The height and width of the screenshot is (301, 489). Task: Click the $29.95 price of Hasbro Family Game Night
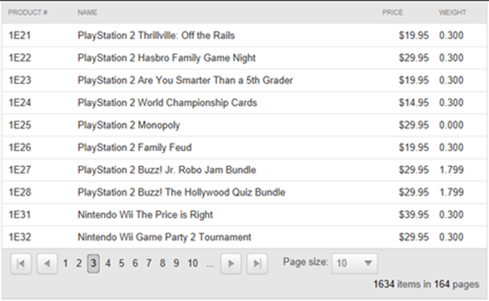(414, 58)
